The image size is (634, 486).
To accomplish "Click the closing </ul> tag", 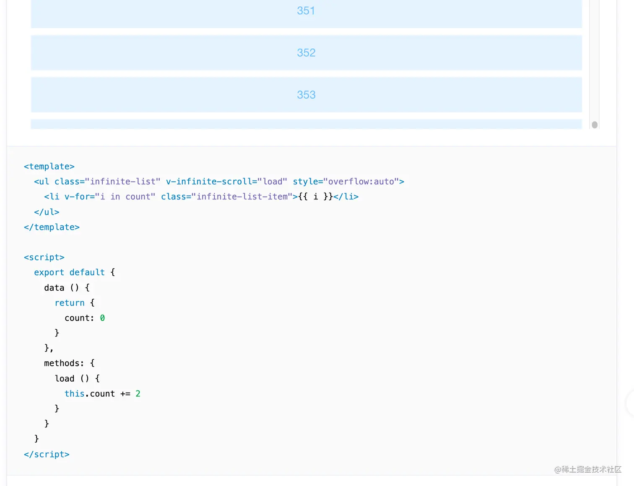I will coord(47,212).
